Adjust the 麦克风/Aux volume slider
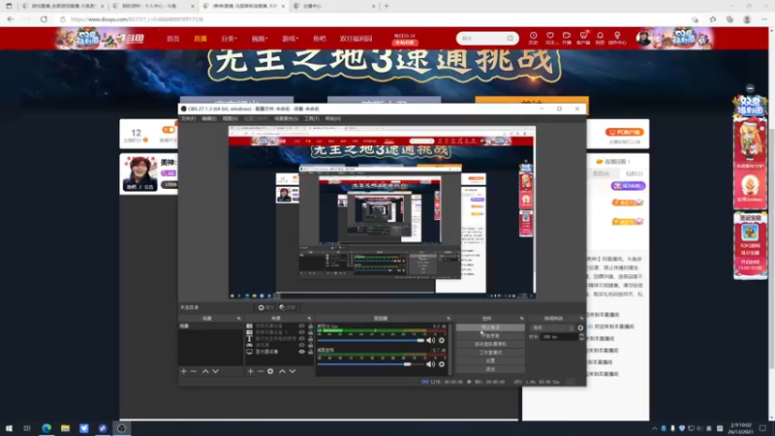The image size is (775, 436). pos(371,340)
